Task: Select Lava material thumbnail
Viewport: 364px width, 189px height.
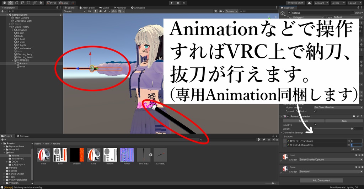Action: pos(93,155)
